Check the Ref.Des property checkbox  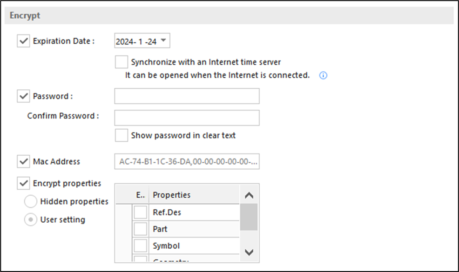click(140, 212)
